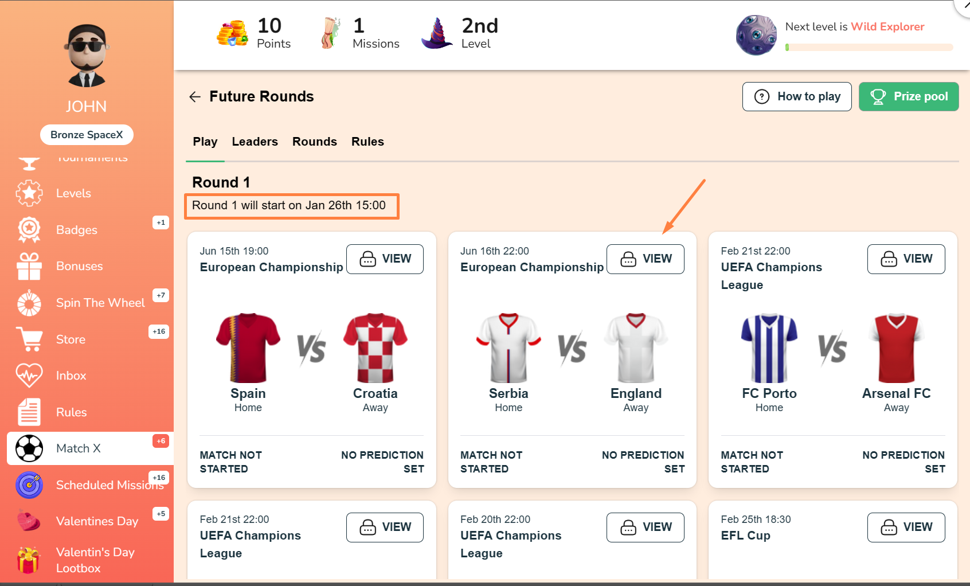Viewport: 970px width, 586px height.
Task: View the FC Porto vs Arsenal match
Action: 906,259
